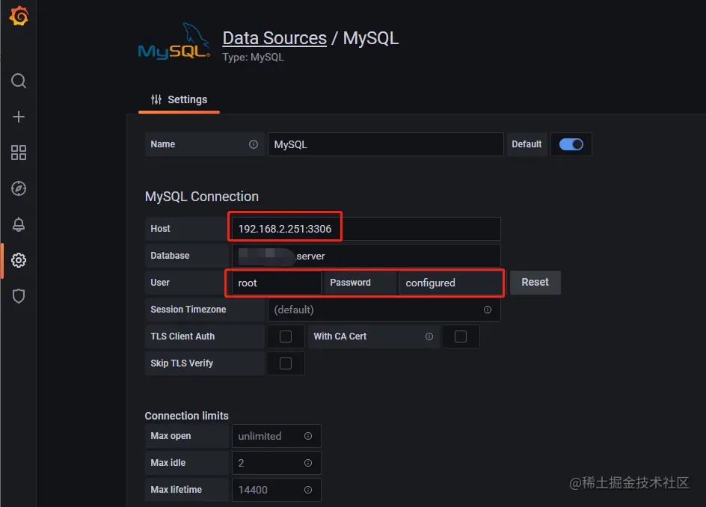The width and height of the screenshot is (706, 507).
Task: Click the Max lifetime input field
Action: pos(277,490)
